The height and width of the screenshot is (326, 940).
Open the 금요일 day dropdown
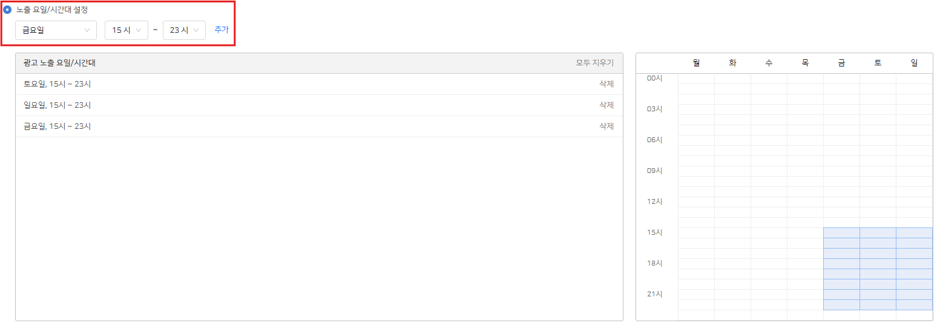(x=56, y=30)
